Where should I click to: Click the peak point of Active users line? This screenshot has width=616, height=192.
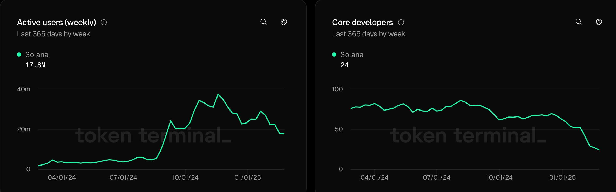click(x=218, y=94)
